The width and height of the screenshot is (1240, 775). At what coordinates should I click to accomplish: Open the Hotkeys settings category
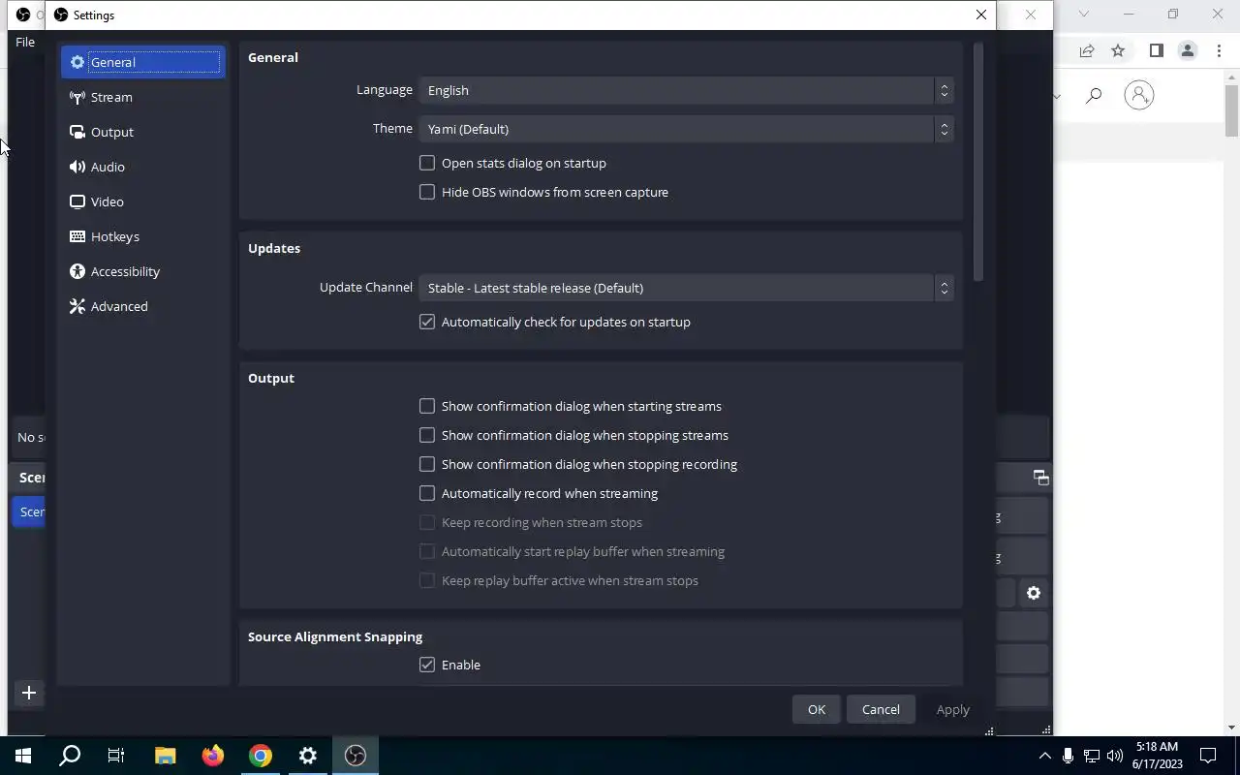(x=142, y=236)
